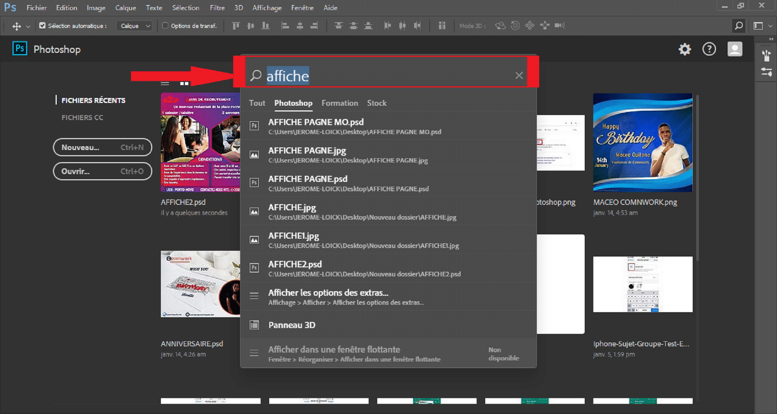The width and height of the screenshot is (777, 414).
Task: Open AFFICHE PAGNE MO.psd search result
Action: click(388, 126)
